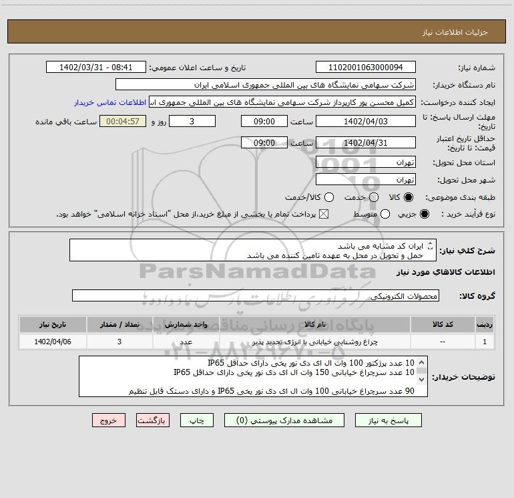Click the buyer notes text area
The image size is (514, 498).
(253, 376)
